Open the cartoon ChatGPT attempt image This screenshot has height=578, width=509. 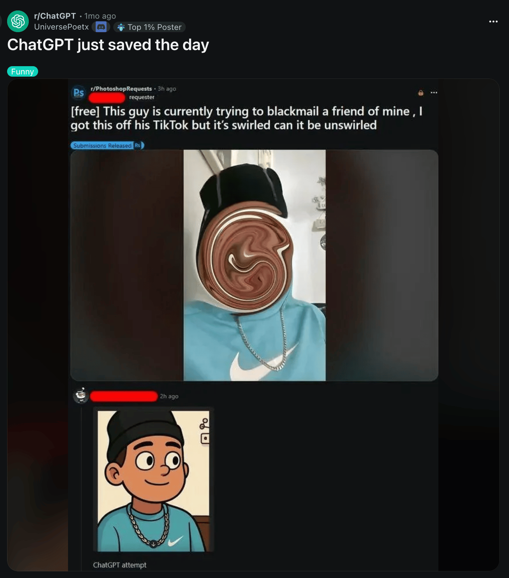pyautogui.click(x=153, y=481)
